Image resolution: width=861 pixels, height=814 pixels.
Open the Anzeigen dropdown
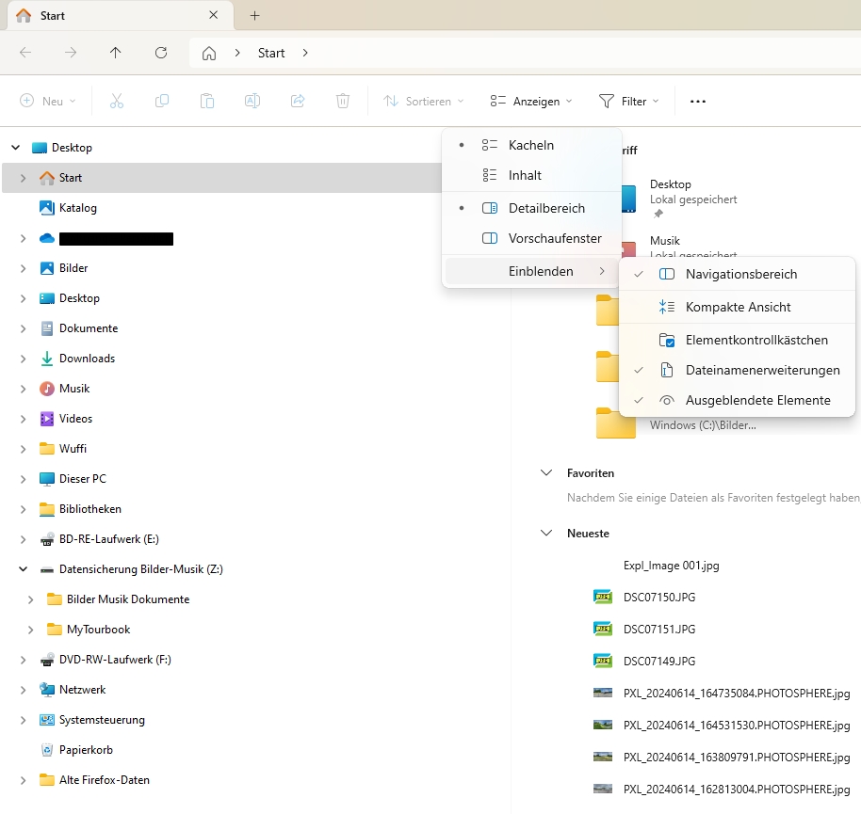click(531, 101)
